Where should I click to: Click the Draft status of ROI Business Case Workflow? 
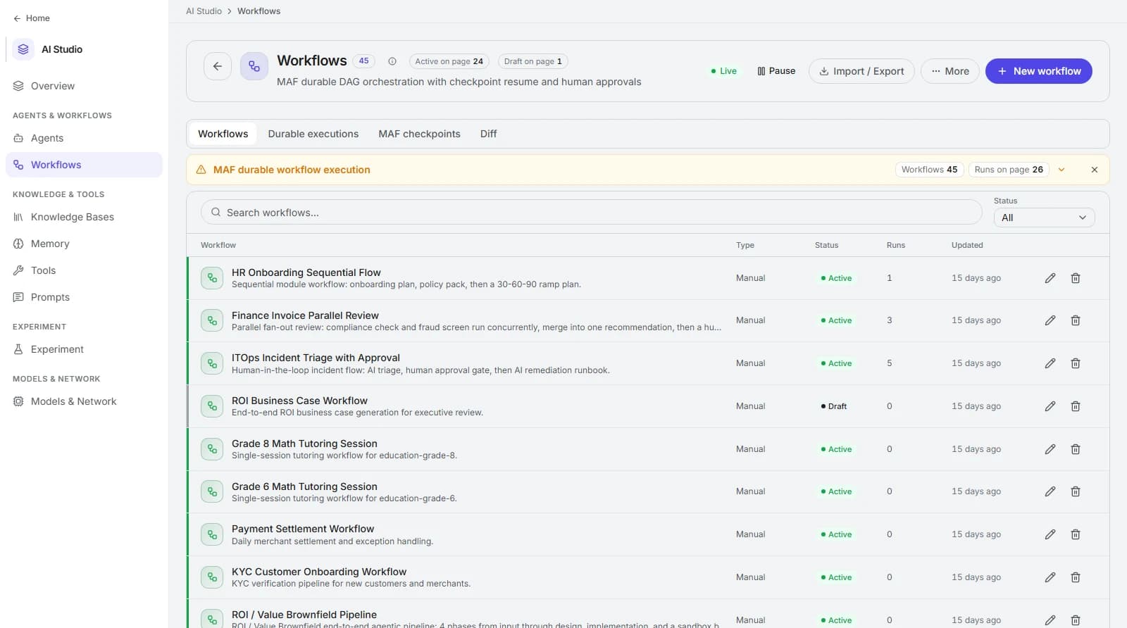(834, 406)
